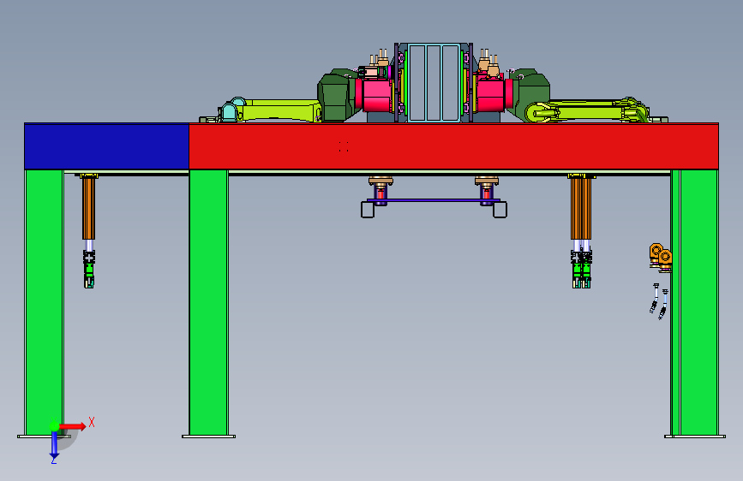The image size is (743, 481).
Task: Select the green origin ball of the triad
Action: pos(54,426)
